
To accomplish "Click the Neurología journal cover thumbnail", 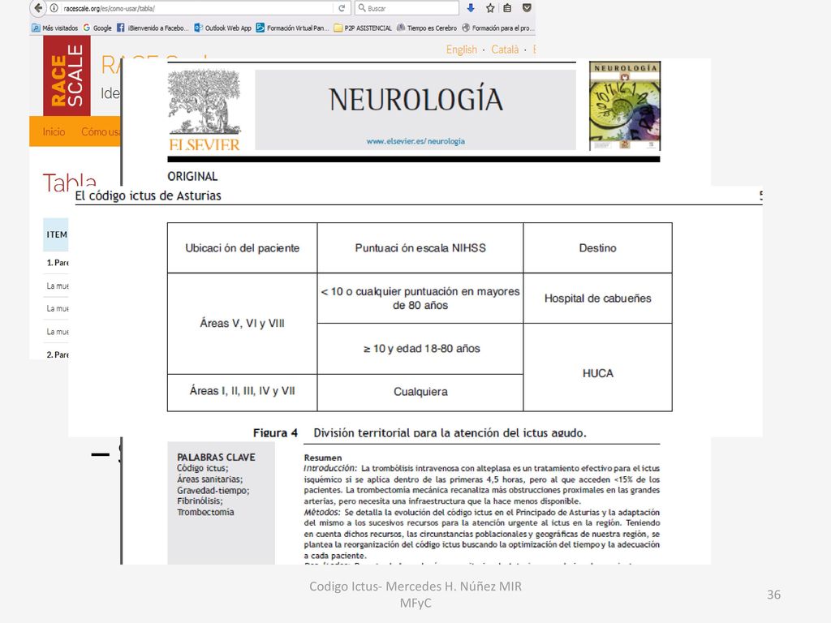I will [x=625, y=106].
